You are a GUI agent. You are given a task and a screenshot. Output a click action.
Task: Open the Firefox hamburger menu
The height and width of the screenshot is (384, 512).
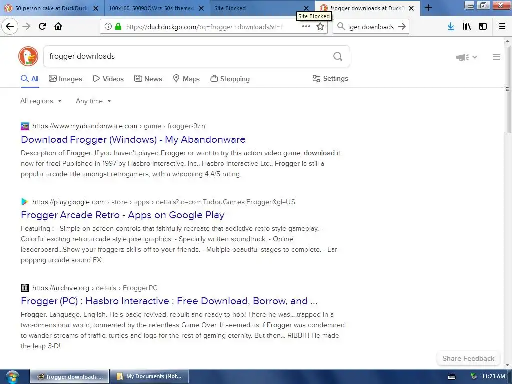(x=502, y=26)
